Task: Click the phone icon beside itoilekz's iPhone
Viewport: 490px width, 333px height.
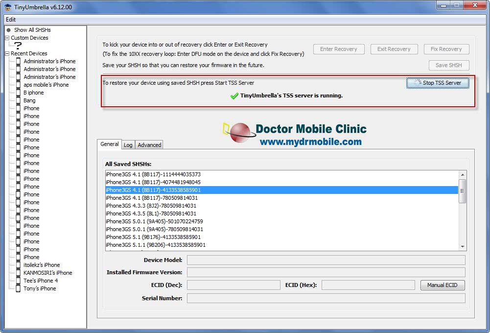Action: pos(18,265)
